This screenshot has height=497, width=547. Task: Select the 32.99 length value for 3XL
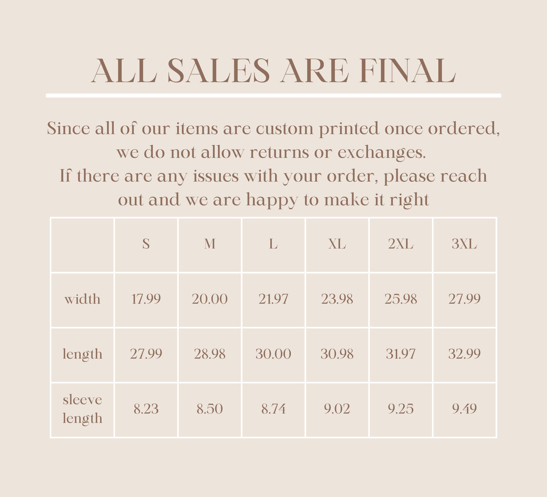(464, 354)
